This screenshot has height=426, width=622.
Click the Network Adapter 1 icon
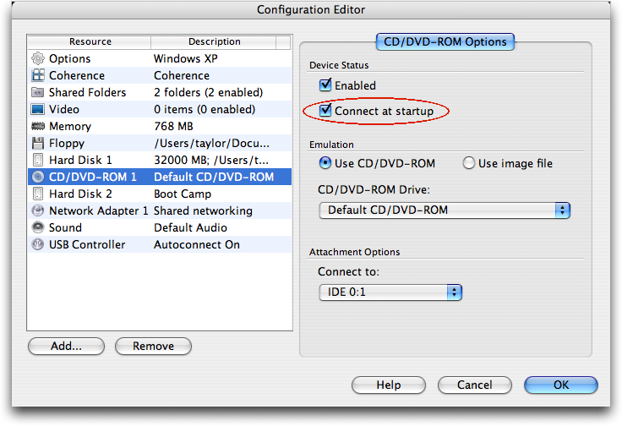point(38,210)
